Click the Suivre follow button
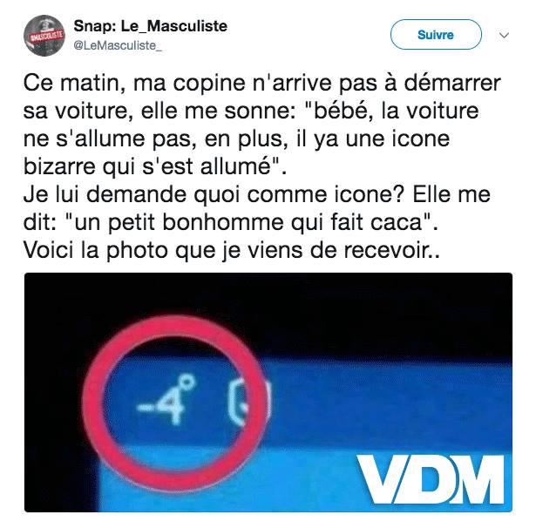The width and height of the screenshot is (536, 521). point(436,35)
